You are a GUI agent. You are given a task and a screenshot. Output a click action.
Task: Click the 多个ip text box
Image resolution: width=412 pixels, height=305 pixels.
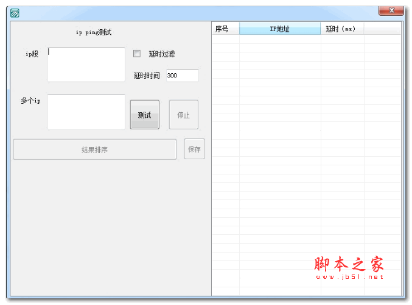(x=86, y=112)
